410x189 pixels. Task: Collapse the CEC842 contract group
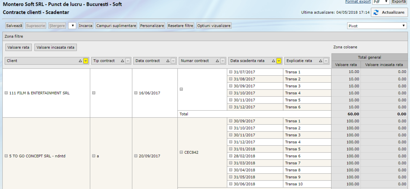181,153
